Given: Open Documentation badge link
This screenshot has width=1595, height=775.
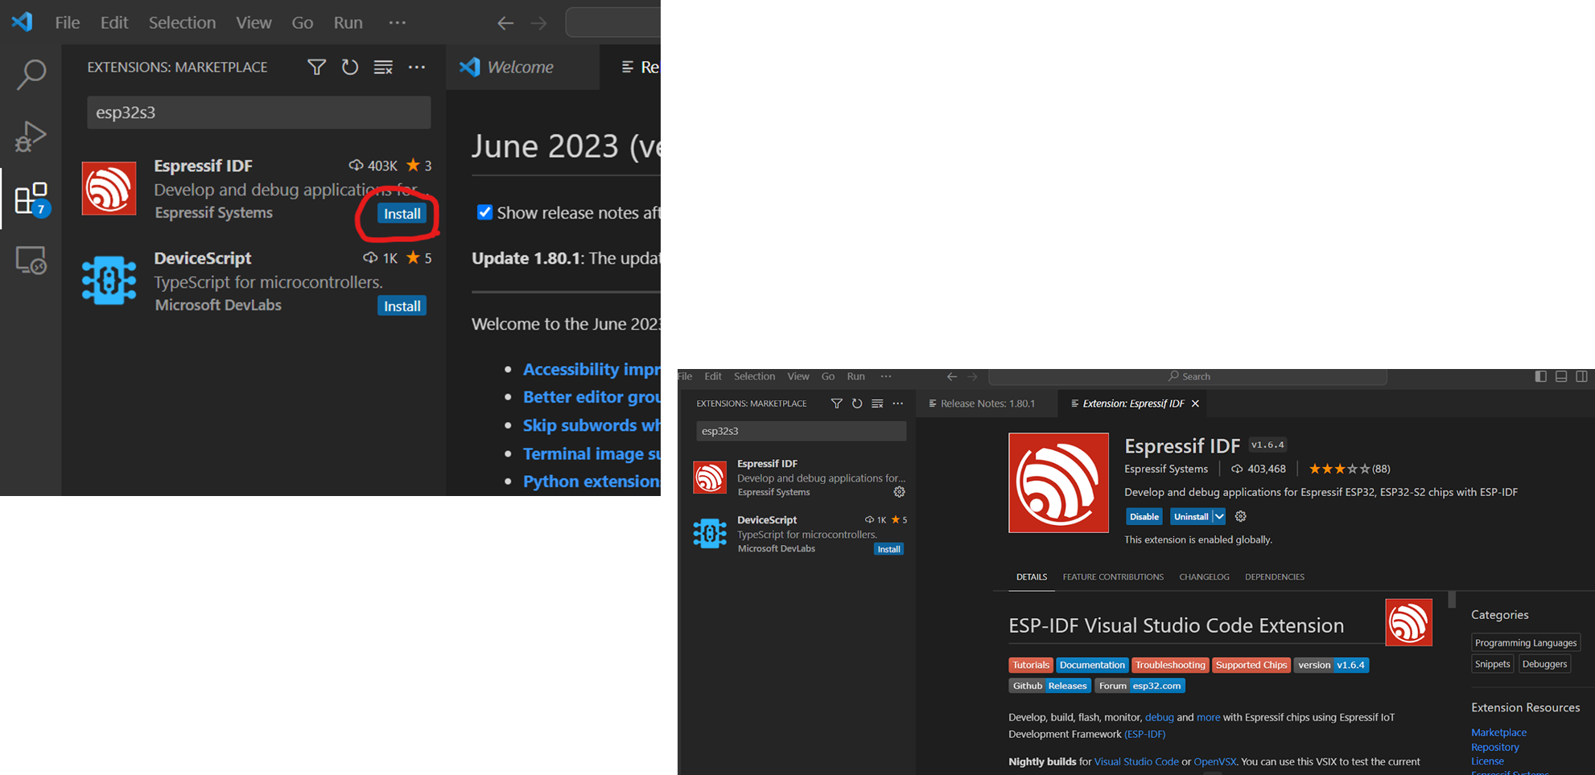Looking at the screenshot, I should click(x=1092, y=665).
